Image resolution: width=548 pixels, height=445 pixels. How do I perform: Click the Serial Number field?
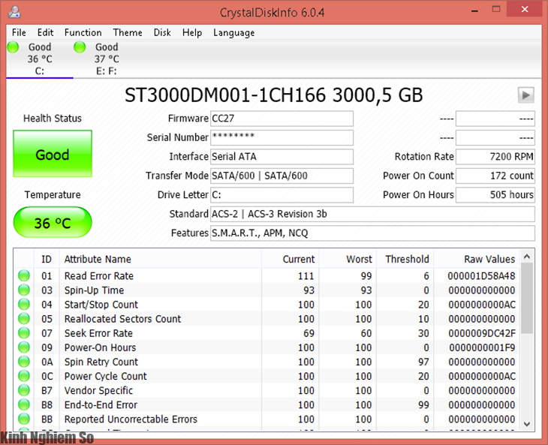point(282,137)
